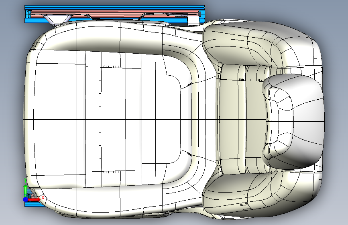Click the blue Z axis ball of the triad
Image resolution: width=348 pixels, height=225 pixels.
26,199
